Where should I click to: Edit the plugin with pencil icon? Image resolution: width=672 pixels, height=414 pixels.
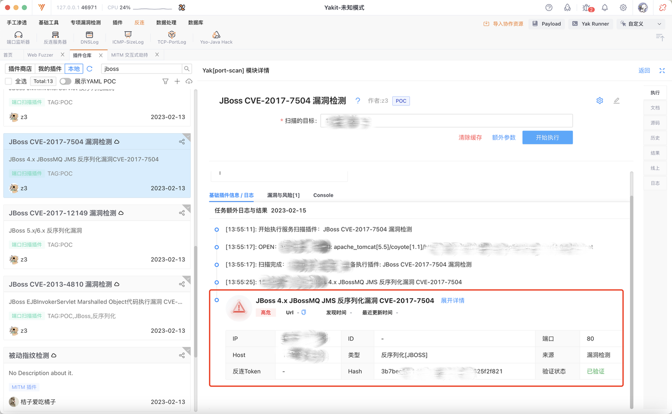pos(616,101)
